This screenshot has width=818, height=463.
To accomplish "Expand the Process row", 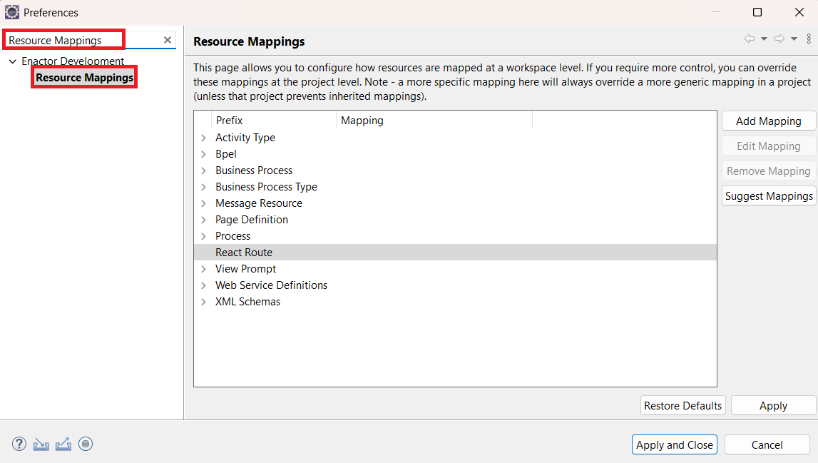I will (x=203, y=236).
